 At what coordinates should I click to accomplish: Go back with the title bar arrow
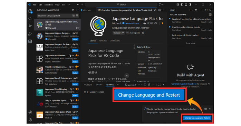[x=78, y=4]
